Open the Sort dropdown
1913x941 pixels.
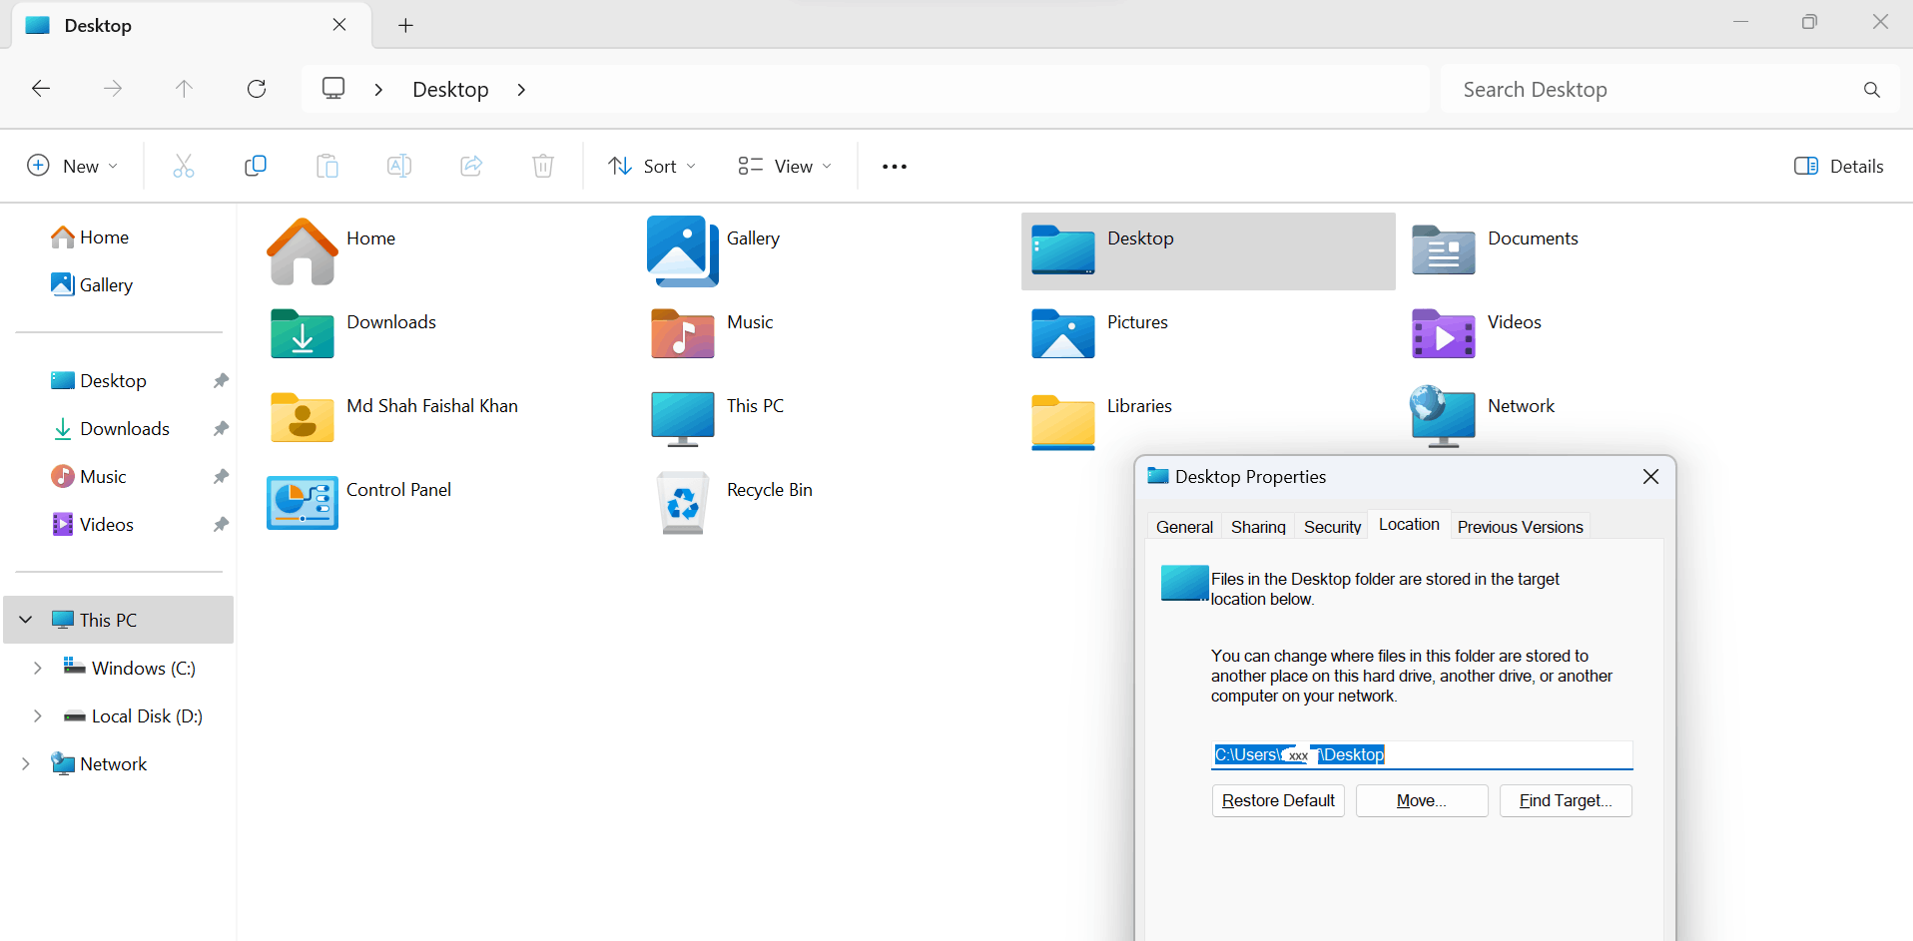pos(652,166)
